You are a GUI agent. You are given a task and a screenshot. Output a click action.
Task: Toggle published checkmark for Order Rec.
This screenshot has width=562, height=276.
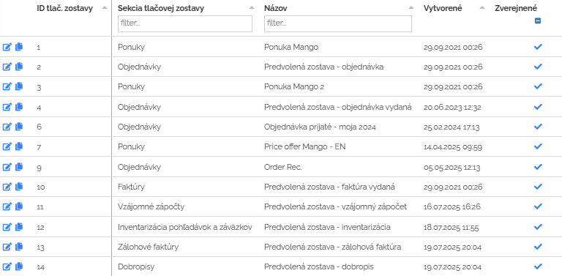[538, 167]
